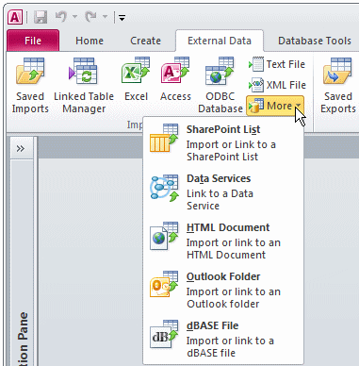Click the Access application icon in title bar

click(x=15, y=17)
